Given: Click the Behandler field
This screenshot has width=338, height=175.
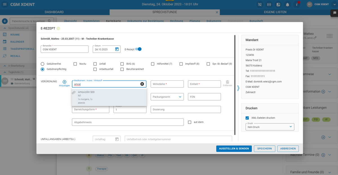Looking at the screenshot, I should tap(65, 49).
